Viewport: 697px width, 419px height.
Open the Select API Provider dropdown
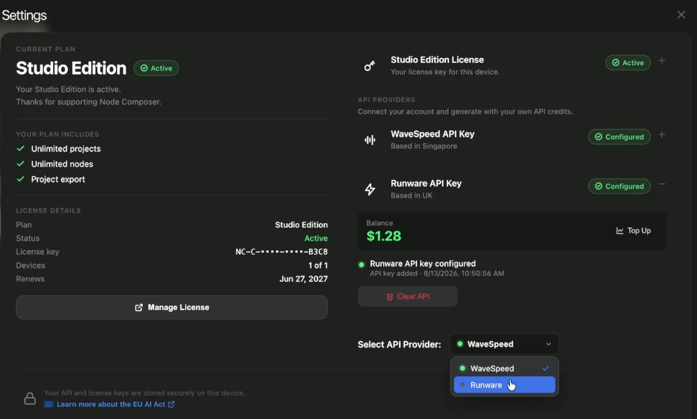click(x=504, y=344)
